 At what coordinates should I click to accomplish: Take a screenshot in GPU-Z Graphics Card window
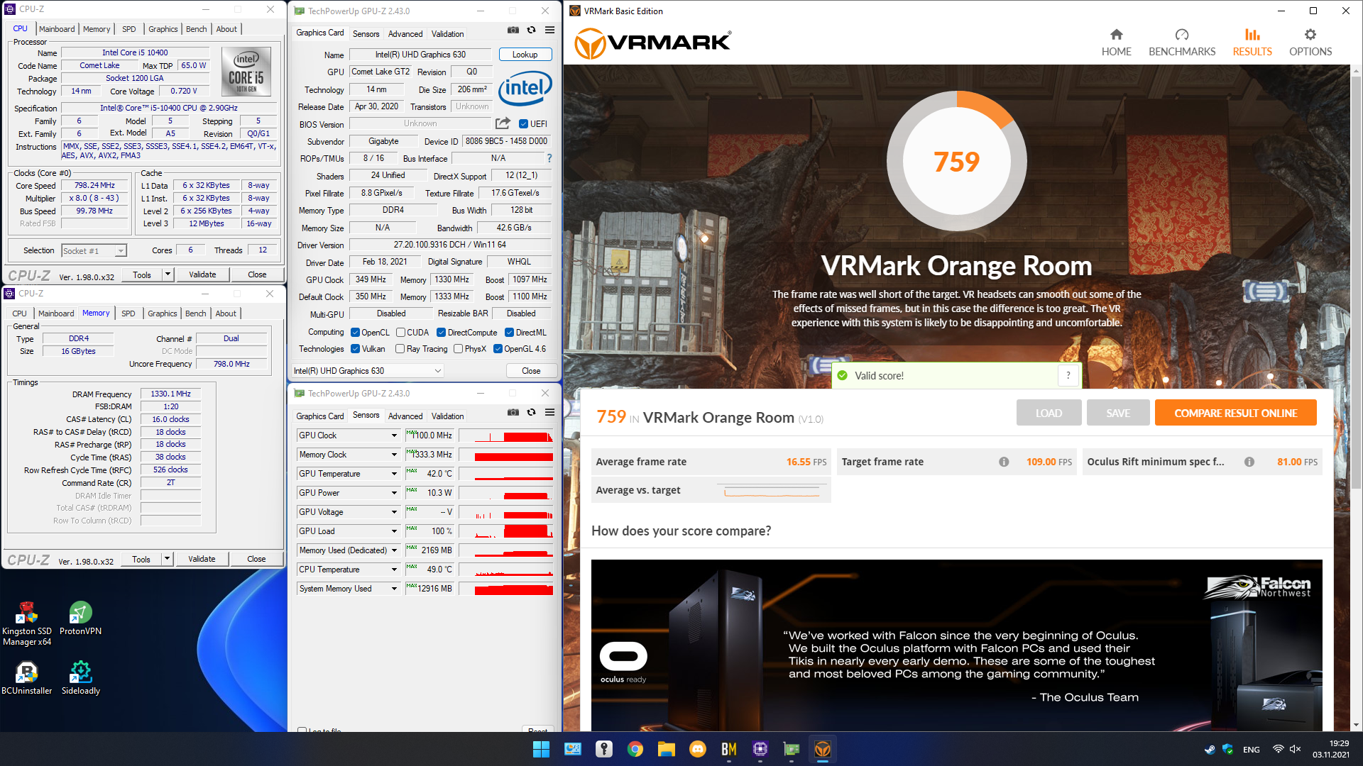click(x=513, y=30)
